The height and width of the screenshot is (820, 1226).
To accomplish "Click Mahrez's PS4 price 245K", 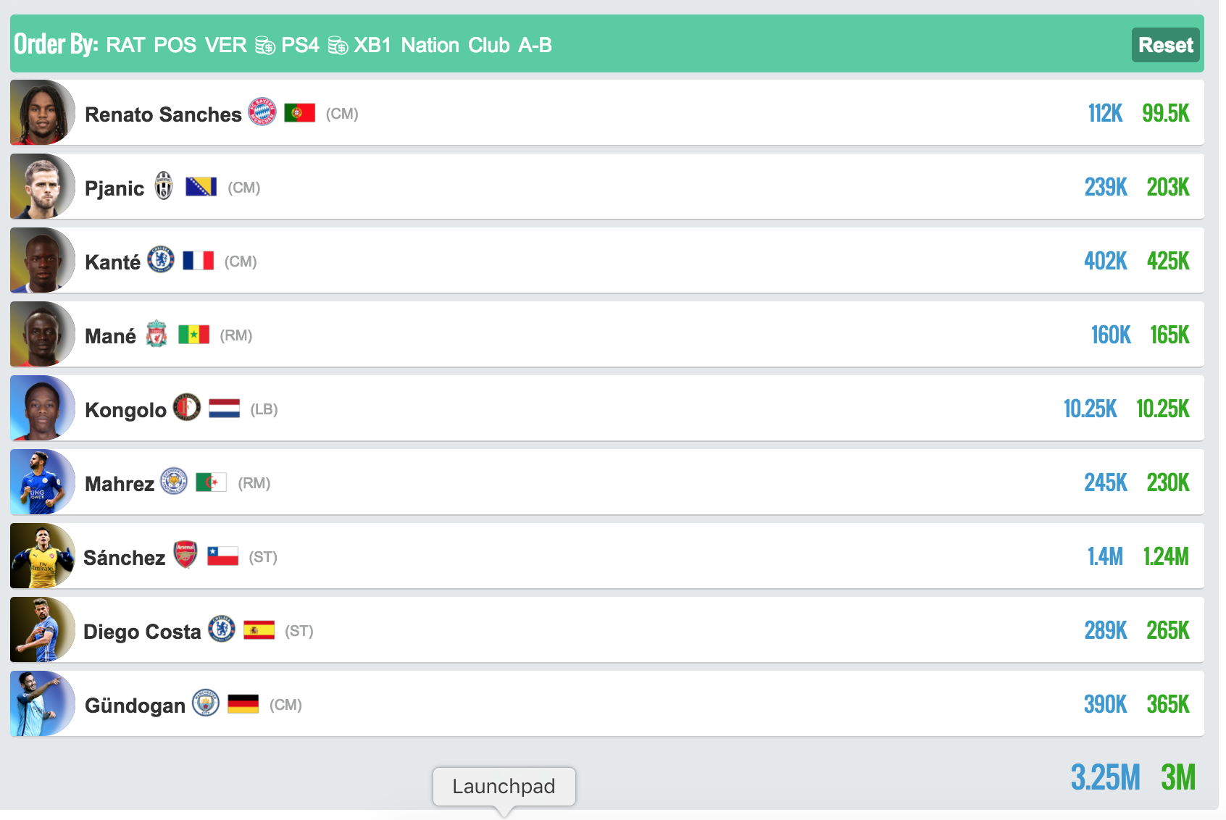I will 1105,482.
